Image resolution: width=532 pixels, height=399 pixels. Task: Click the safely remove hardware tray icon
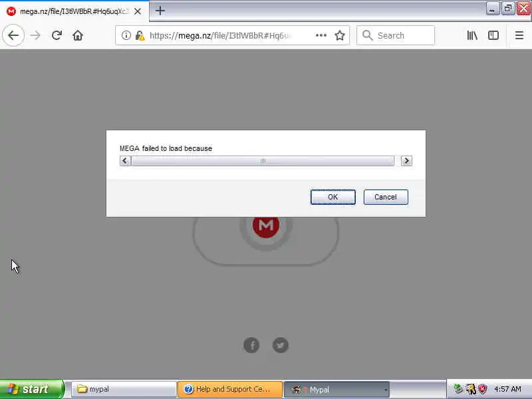(458, 389)
